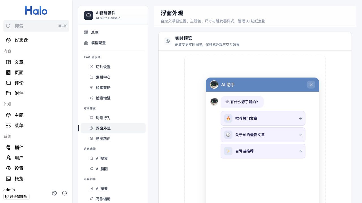Click the 页面 pages icon

pyautogui.click(x=8, y=72)
